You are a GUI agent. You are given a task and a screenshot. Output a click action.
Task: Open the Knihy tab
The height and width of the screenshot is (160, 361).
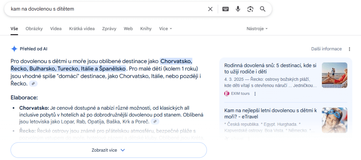coord(146,29)
